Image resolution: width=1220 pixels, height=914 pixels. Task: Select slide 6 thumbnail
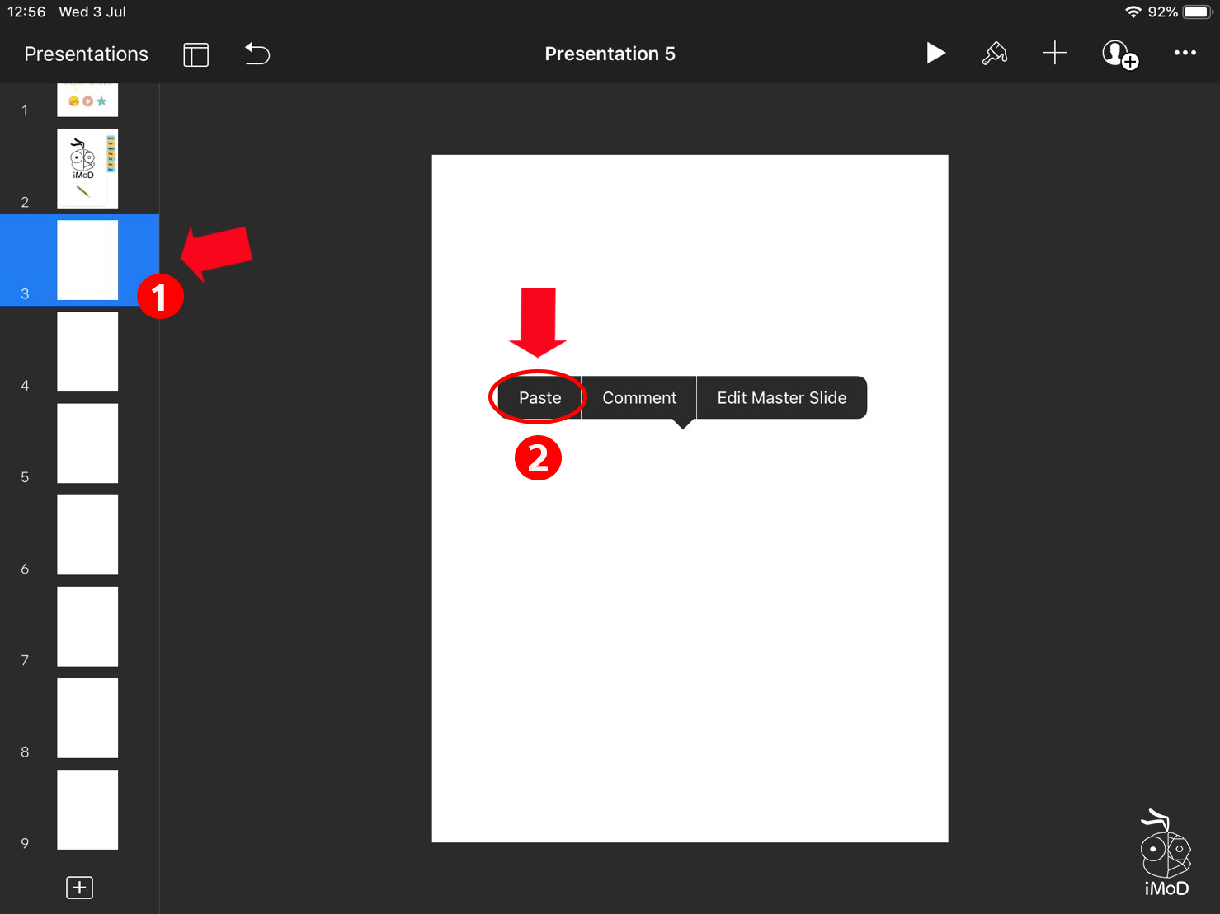(87, 535)
